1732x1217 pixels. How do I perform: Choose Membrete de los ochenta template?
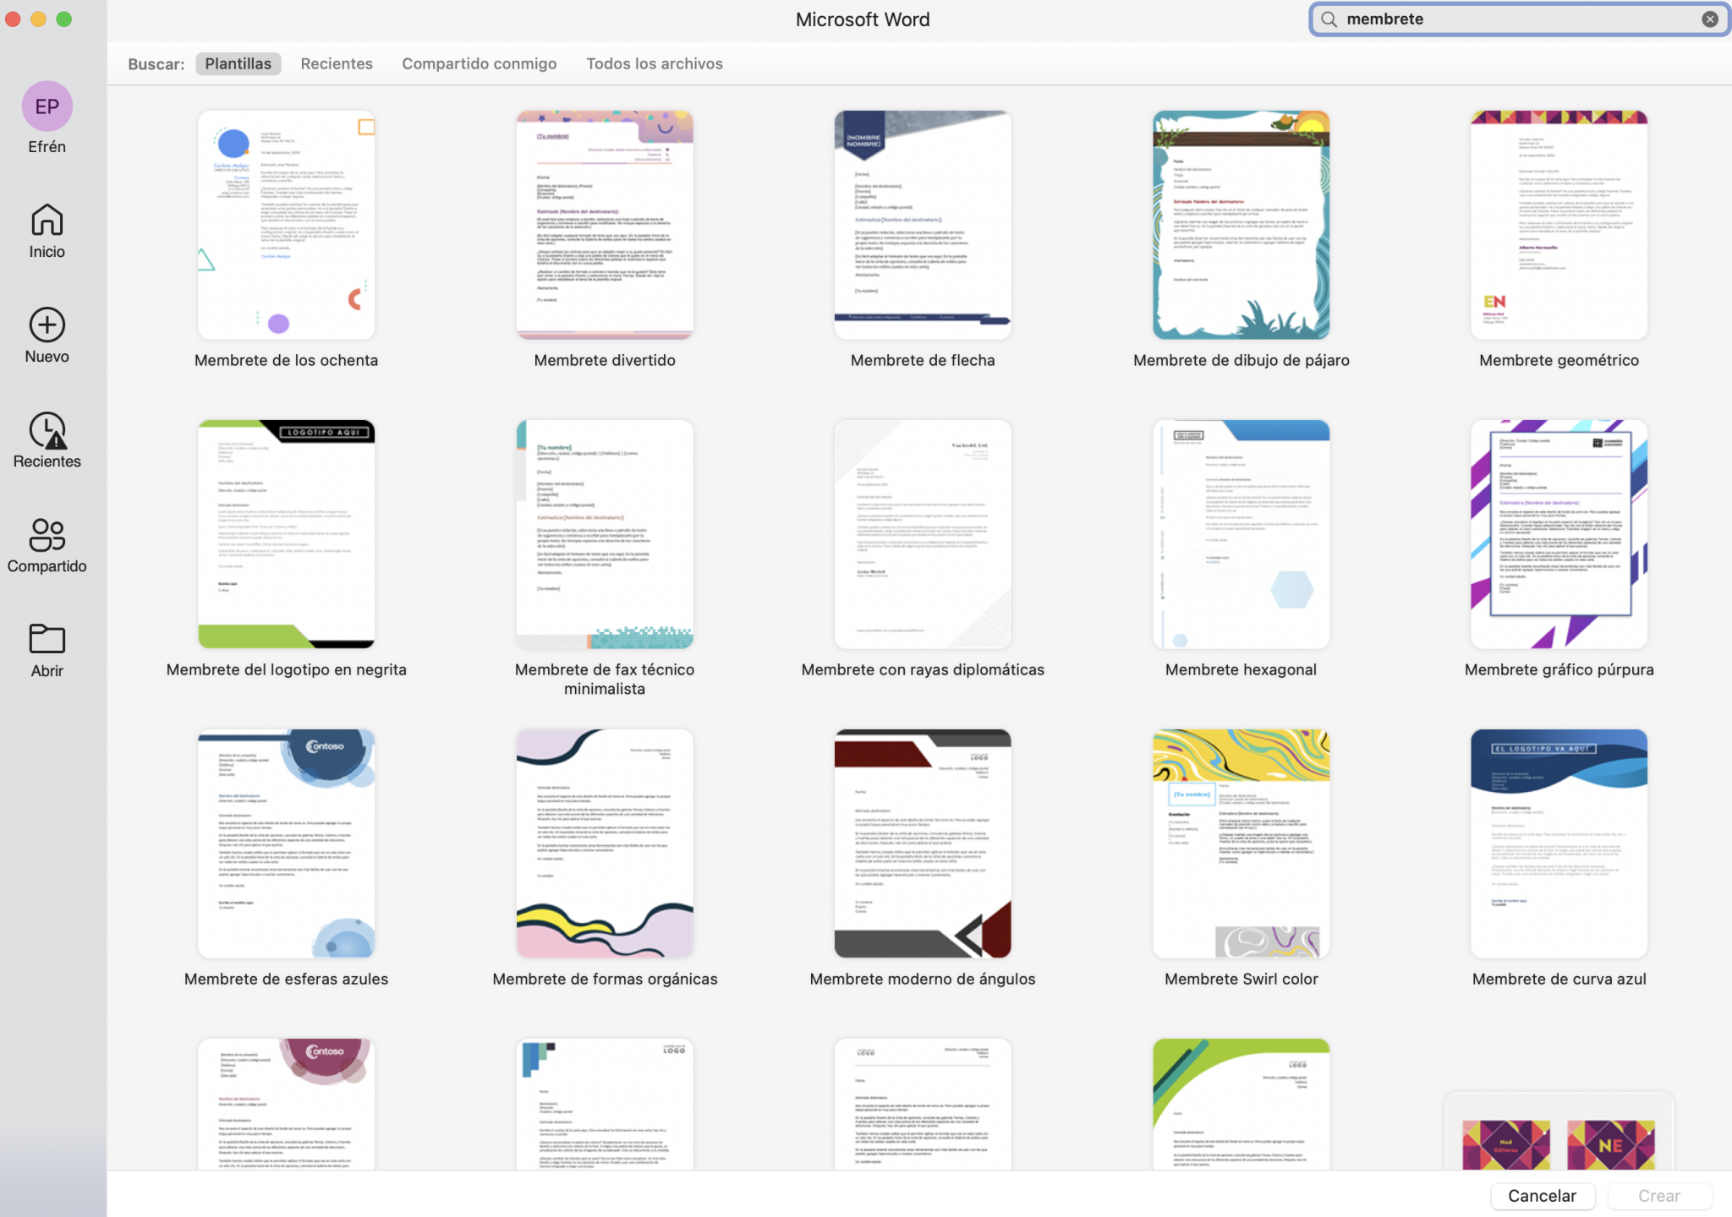pos(286,225)
